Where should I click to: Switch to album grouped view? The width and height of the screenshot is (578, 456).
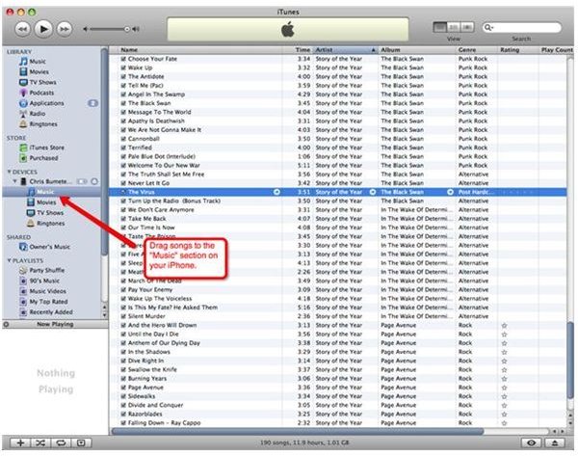(x=454, y=27)
